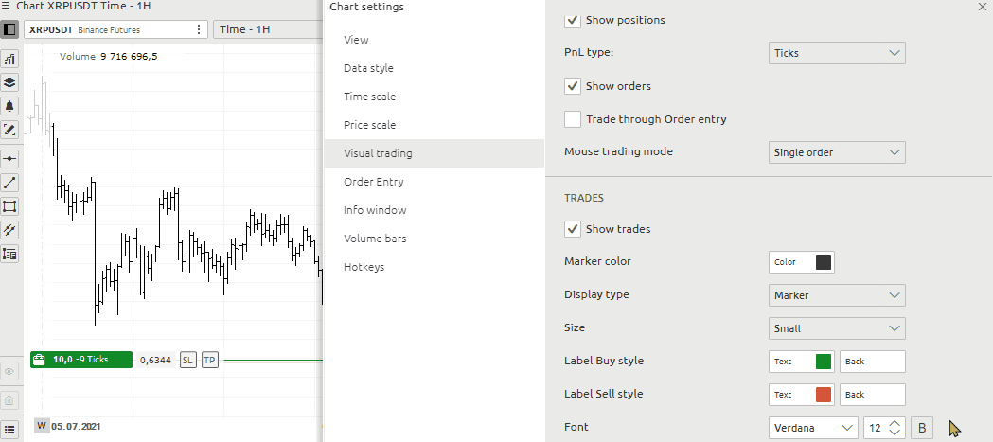Image resolution: width=993 pixels, height=442 pixels.
Task: Enable Trade through Order entry
Action: click(x=572, y=119)
